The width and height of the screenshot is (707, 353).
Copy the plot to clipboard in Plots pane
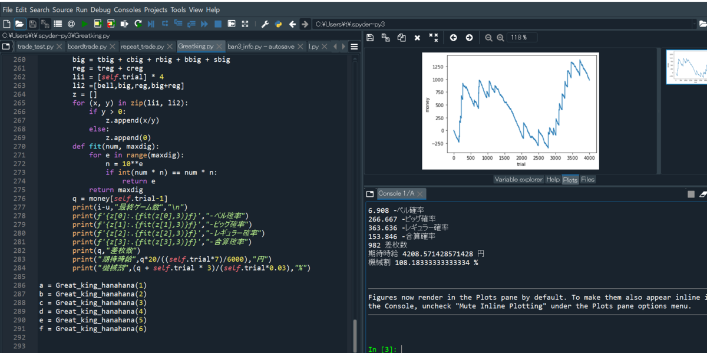tap(401, 37)
